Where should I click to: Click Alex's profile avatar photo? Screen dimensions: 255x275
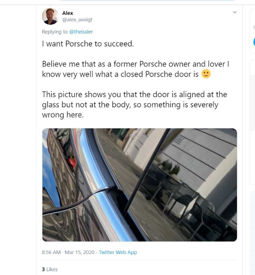click(50, 16)
